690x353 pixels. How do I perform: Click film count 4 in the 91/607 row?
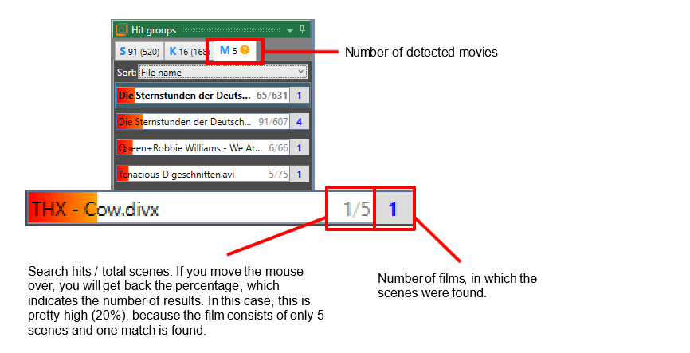pos(300,121)
